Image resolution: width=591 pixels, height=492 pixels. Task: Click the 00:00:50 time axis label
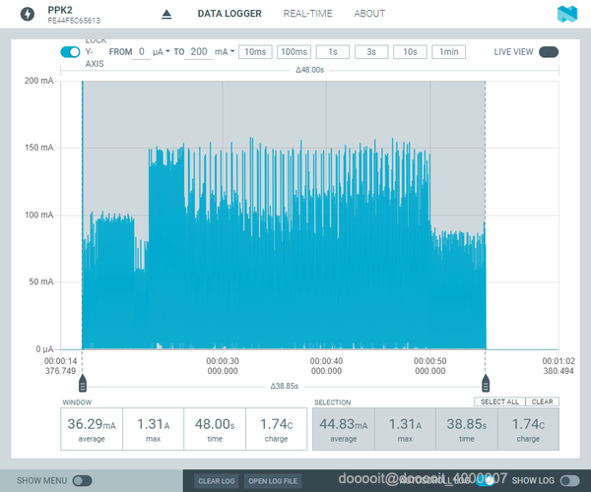[430, 366]
